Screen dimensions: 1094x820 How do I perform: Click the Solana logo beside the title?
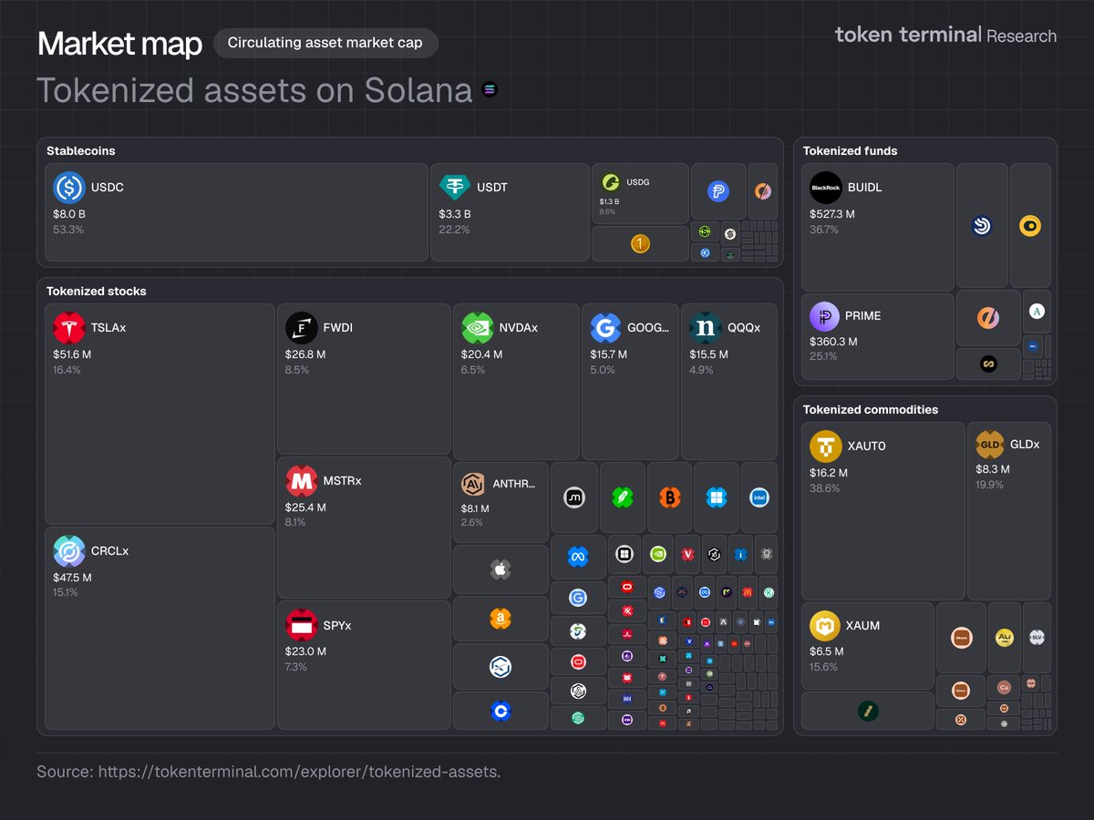pos(490,90)
